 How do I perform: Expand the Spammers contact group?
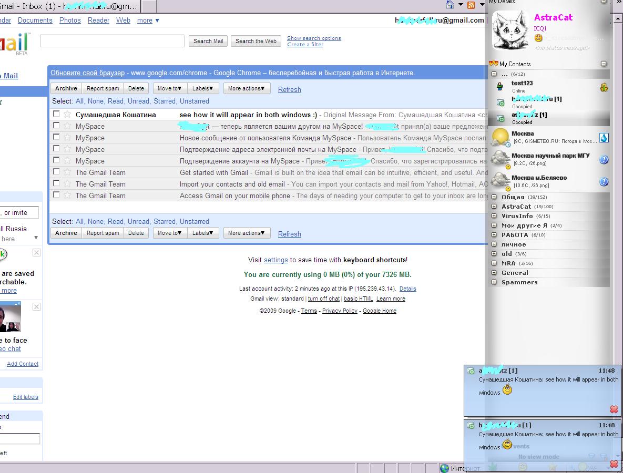pos(494,282)
